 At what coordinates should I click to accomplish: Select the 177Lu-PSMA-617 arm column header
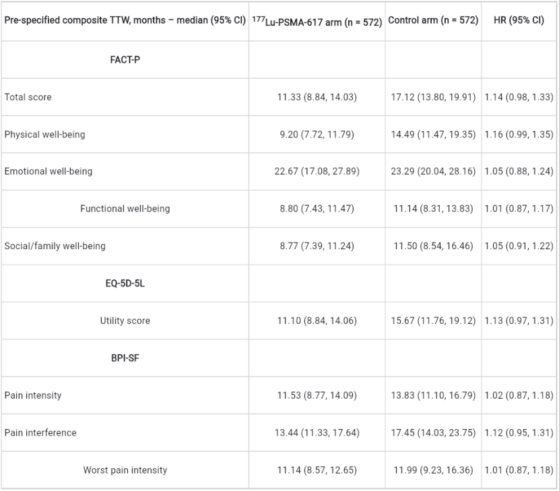[x=317, y=22]
